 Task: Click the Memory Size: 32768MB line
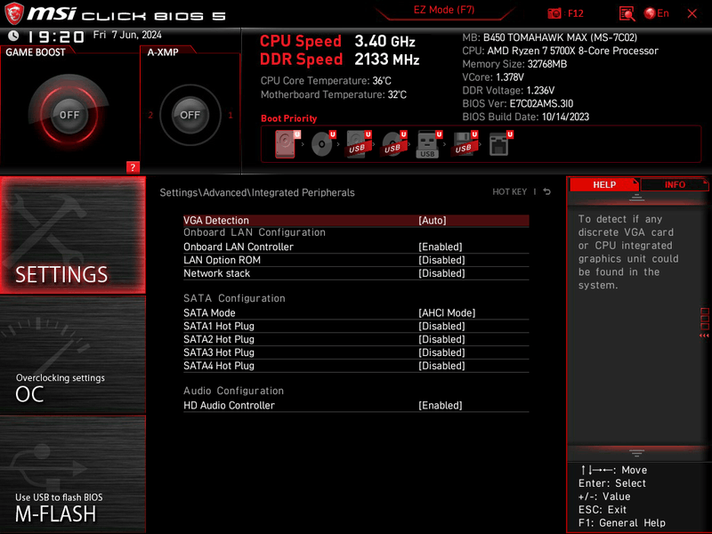click(x=514, y=64)
